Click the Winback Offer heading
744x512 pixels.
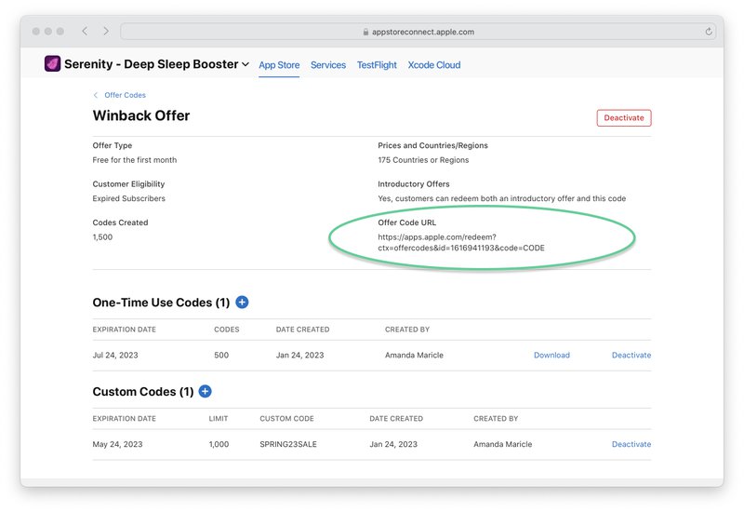tap(141, 115)
